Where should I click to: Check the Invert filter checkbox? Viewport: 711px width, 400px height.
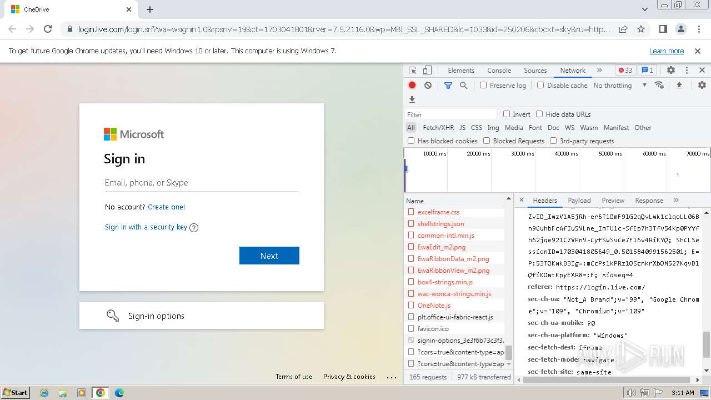pos(507,114)
